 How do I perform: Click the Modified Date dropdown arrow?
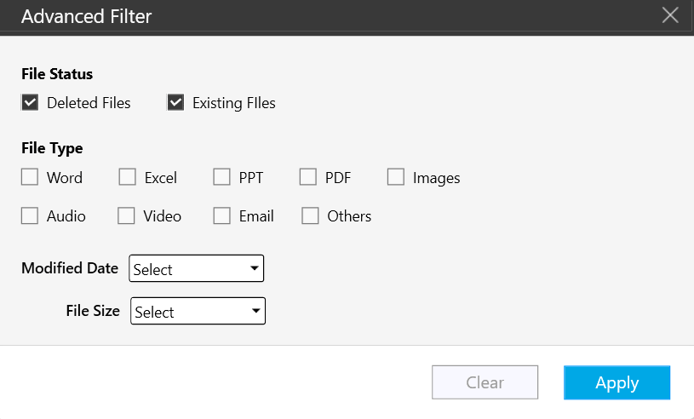[x=254, y=268]
